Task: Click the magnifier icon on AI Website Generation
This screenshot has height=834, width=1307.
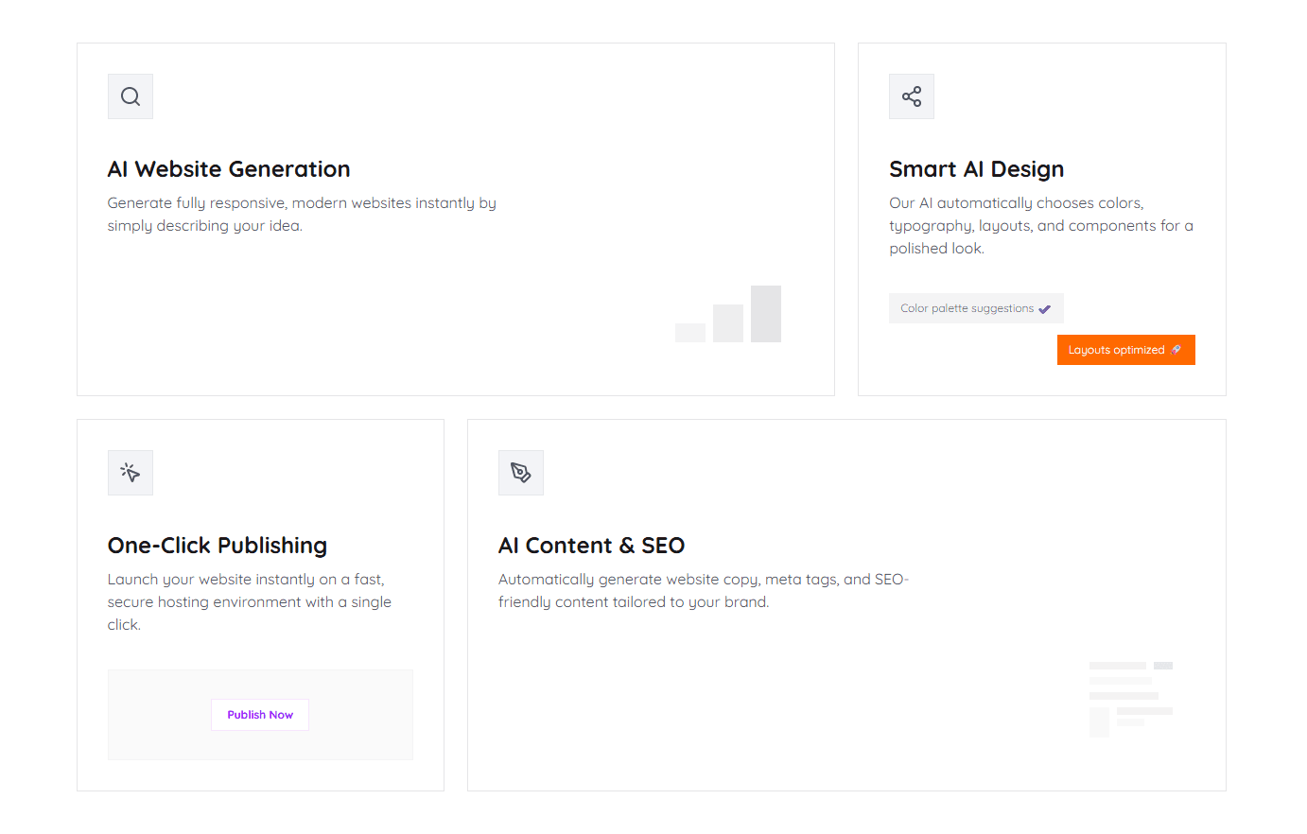Action: click(130, 96)
